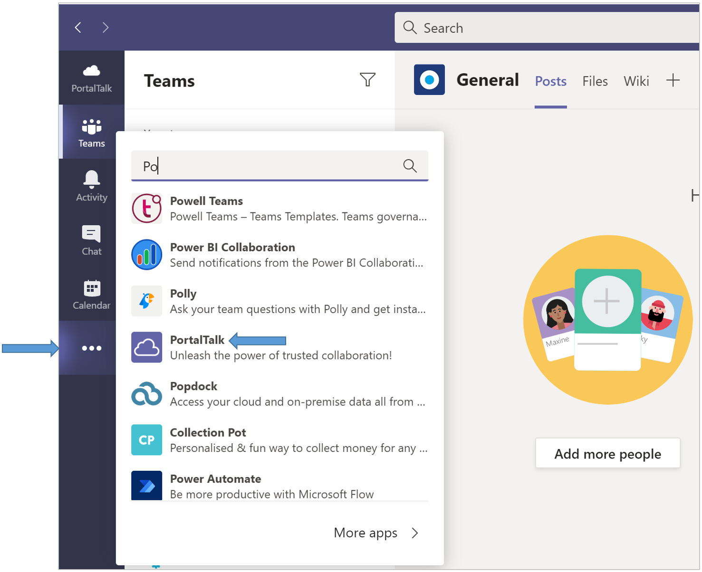Switch to the Wiki tab
Image resolution: width=702 pixels, height=572 pixels.
636,81
